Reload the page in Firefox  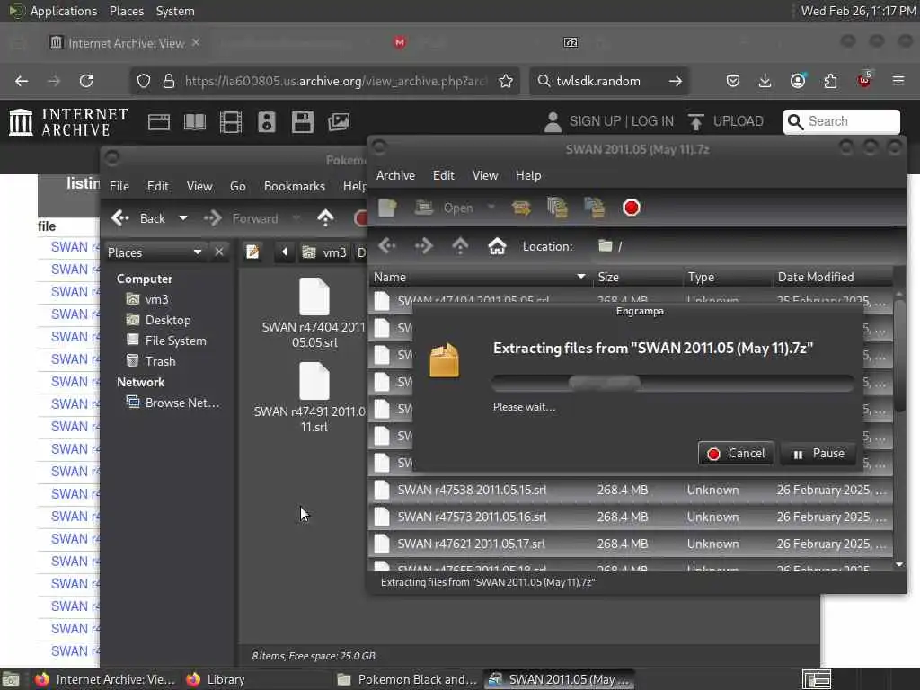click(86, 81)
